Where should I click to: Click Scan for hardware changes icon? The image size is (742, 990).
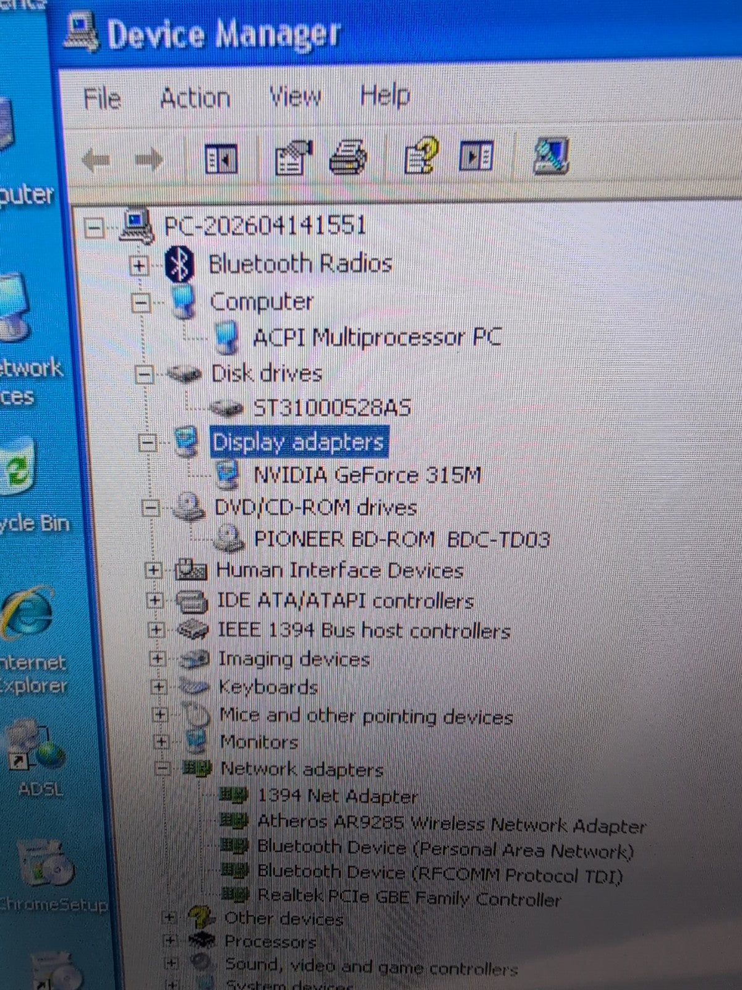550,155
